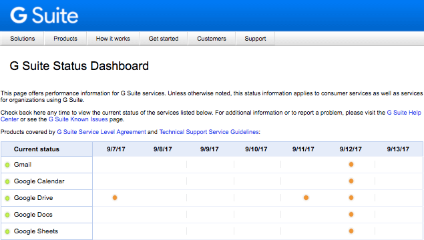Open the How it works tab

pos(113,39)
